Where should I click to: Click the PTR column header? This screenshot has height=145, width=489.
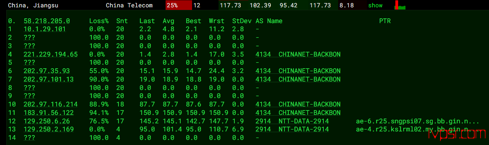click(385, 21)
